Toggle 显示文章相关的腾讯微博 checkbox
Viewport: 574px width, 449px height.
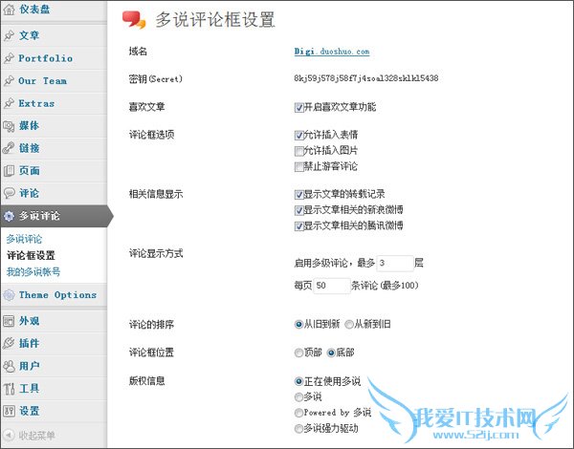pos(298,226)
